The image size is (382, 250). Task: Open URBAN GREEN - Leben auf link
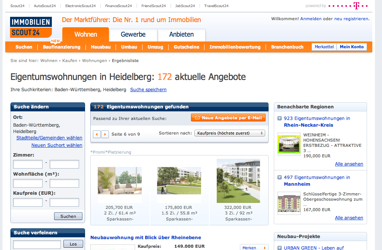pos(314,248)
